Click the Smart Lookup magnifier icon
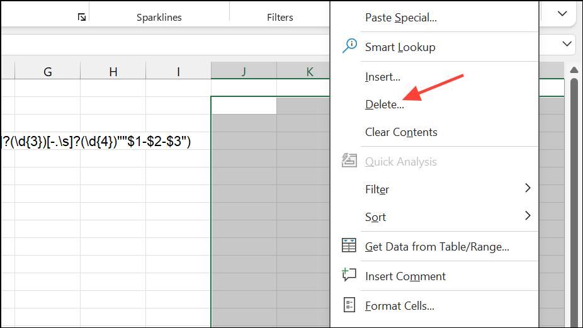This screenshot has width=583, height=328. coord(349,47)
